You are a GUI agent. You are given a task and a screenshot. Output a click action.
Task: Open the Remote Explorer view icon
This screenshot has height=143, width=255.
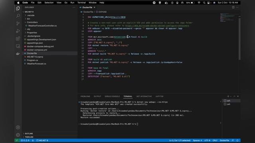point(18,46)
